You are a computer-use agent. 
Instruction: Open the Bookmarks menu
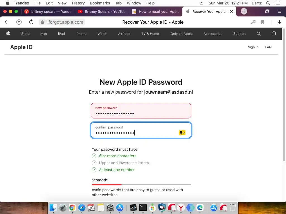pyautogui.click(x=100, y=3)
